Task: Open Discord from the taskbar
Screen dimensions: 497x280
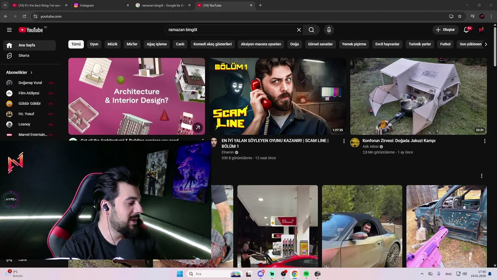Action: click(x=261, y=274)
